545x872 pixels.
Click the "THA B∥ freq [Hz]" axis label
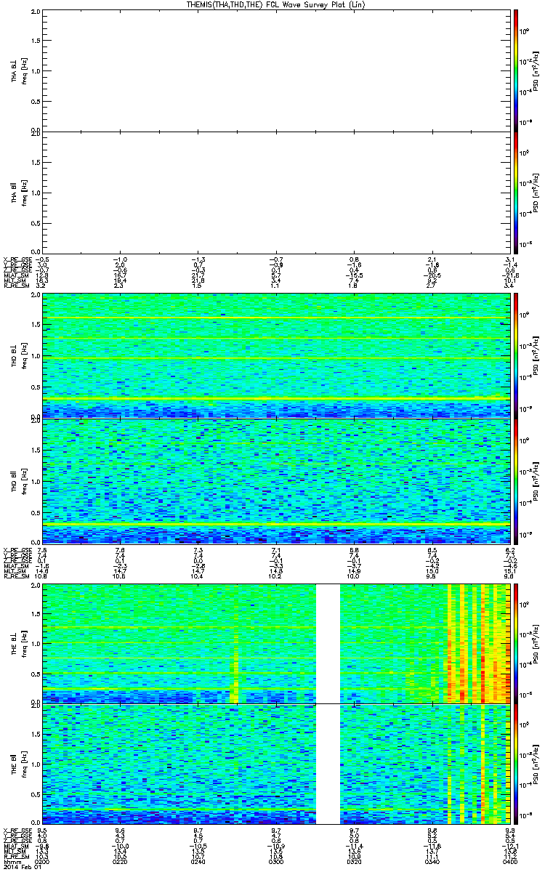(19, 193)
